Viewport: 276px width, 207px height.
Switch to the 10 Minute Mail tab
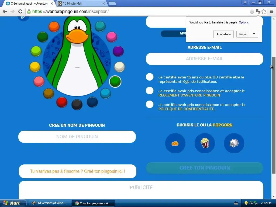(81, 4)
